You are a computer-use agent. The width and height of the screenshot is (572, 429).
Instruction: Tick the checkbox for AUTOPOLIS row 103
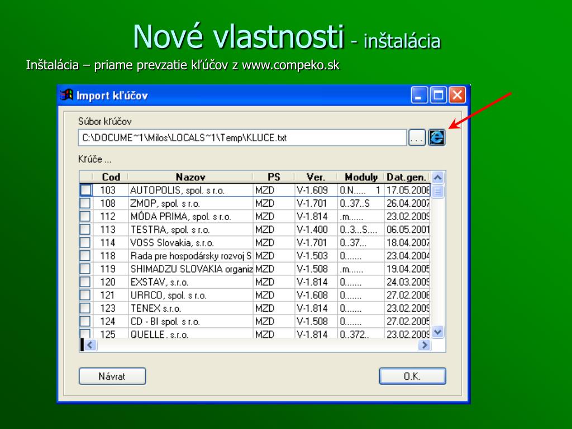(85, 190)
